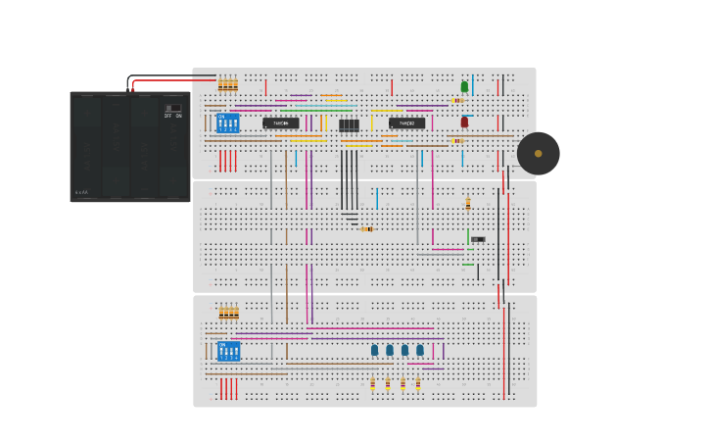Select the piezo buzzer
Viewport: 710px width, 444px height.
tap(538, 153)
